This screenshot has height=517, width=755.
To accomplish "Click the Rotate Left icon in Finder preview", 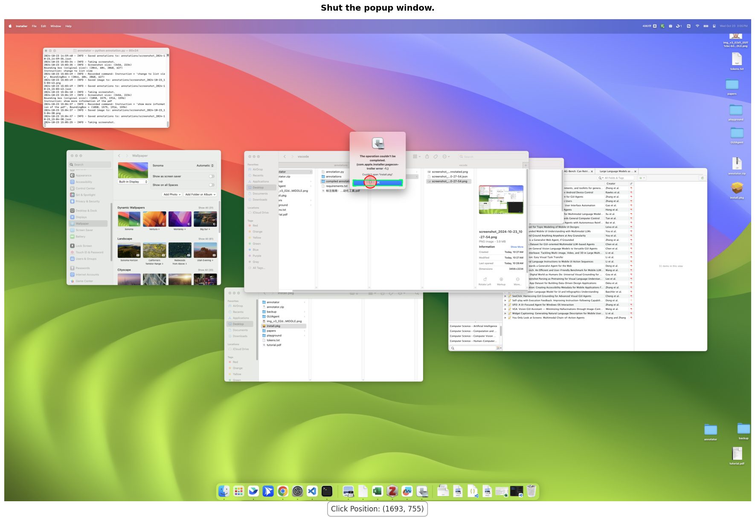I will 485,280.
